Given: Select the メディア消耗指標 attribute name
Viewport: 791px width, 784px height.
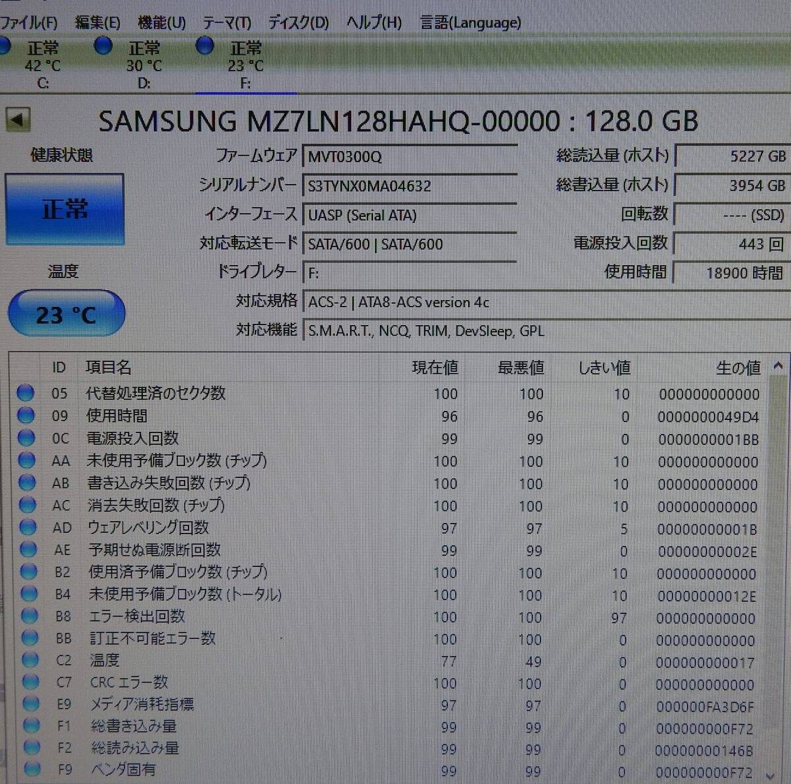Looking at the screenshot, I should pos(142,704).
